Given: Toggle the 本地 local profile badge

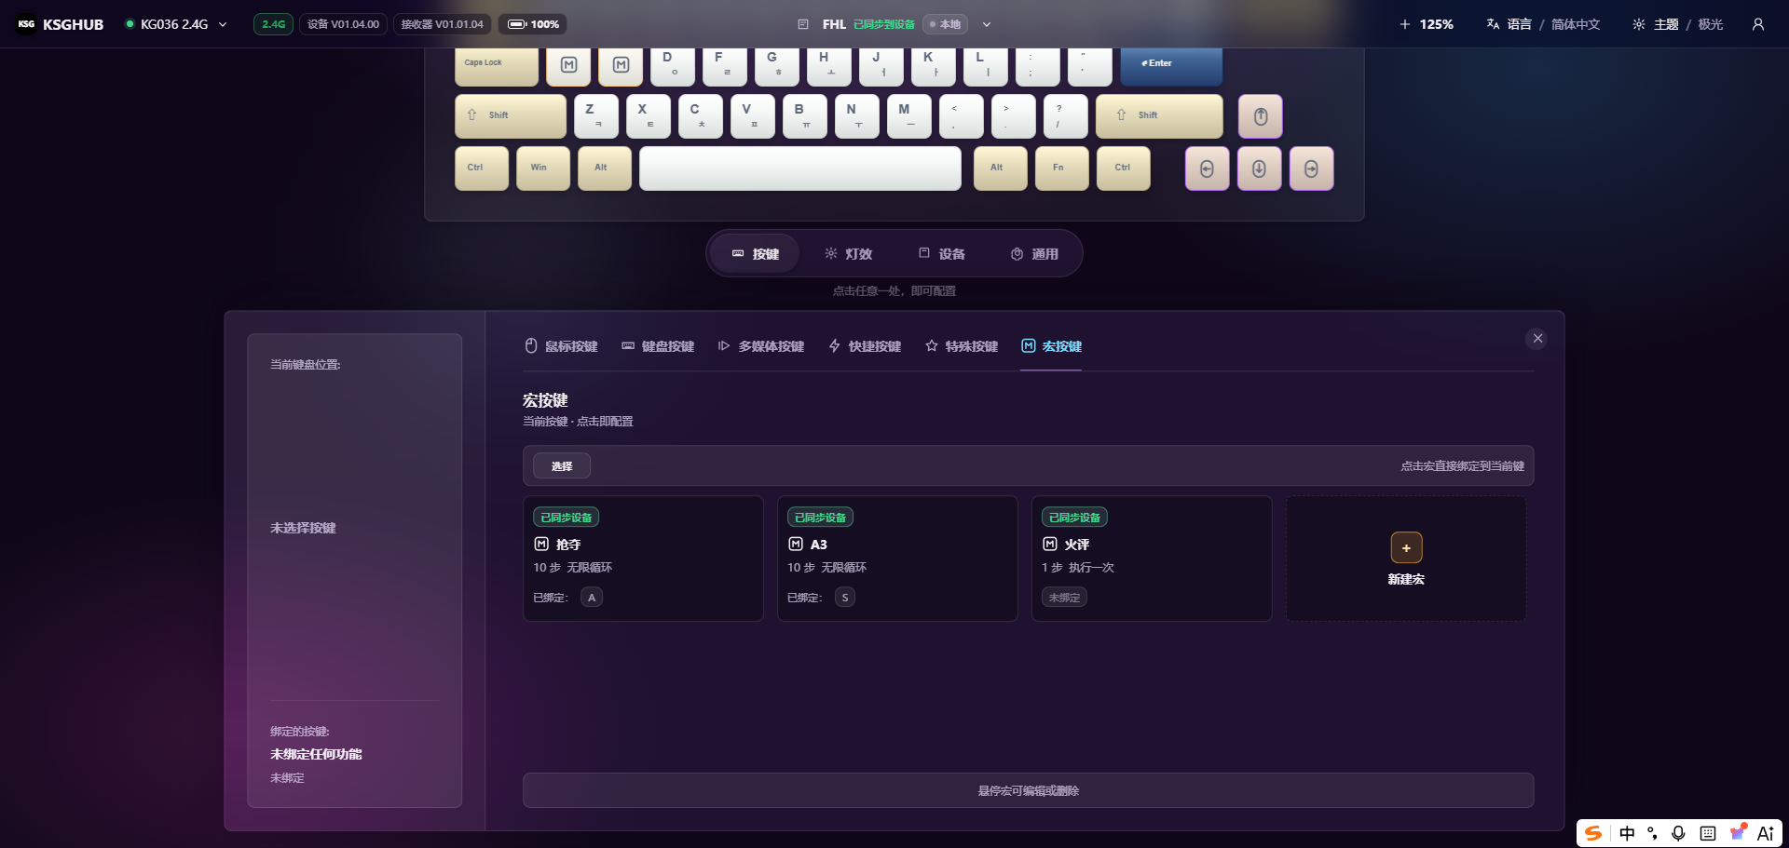Looking at the screenshot, I should [945, 24].
